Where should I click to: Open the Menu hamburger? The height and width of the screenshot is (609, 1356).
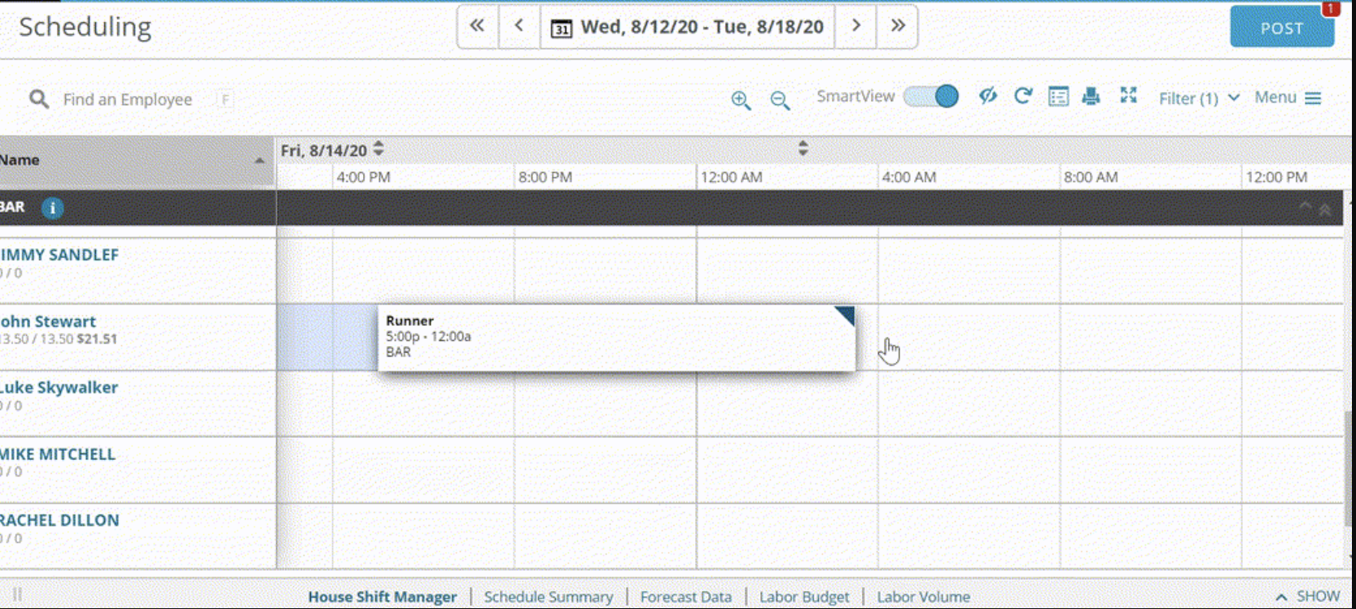1287,98
